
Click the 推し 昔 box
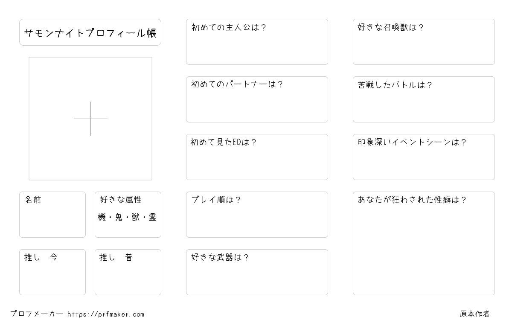(x=128, y=272)
